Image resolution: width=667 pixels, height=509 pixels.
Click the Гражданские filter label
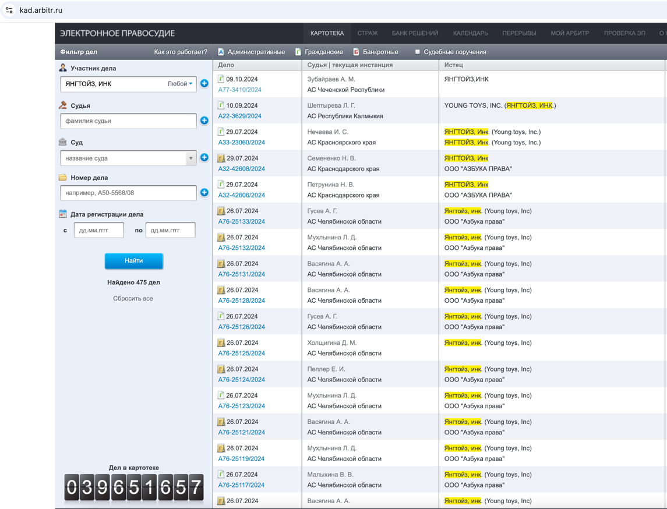pos(324,52)
